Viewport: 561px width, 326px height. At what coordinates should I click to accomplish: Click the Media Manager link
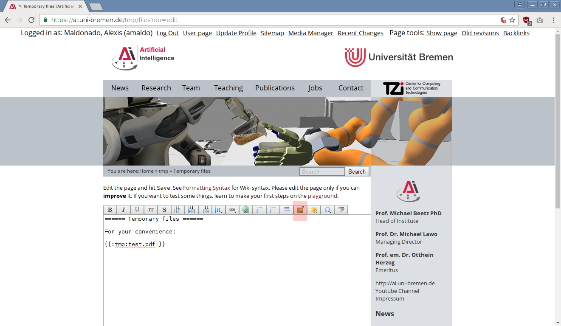click(x=310, y=33)
